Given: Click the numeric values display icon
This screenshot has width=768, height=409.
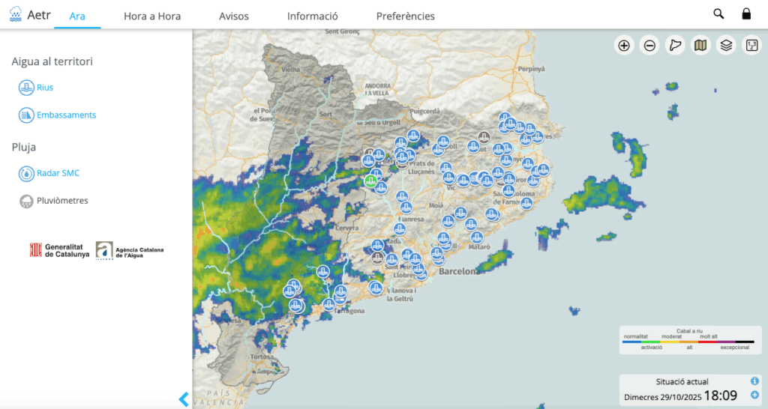Looking at the screenshot, I should [751, 46].
